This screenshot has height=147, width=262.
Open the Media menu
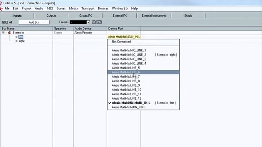click(73, 9)
